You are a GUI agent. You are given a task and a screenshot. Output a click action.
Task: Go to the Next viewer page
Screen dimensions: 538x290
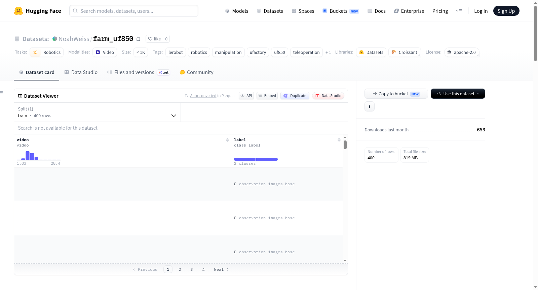tap(221, 269)
